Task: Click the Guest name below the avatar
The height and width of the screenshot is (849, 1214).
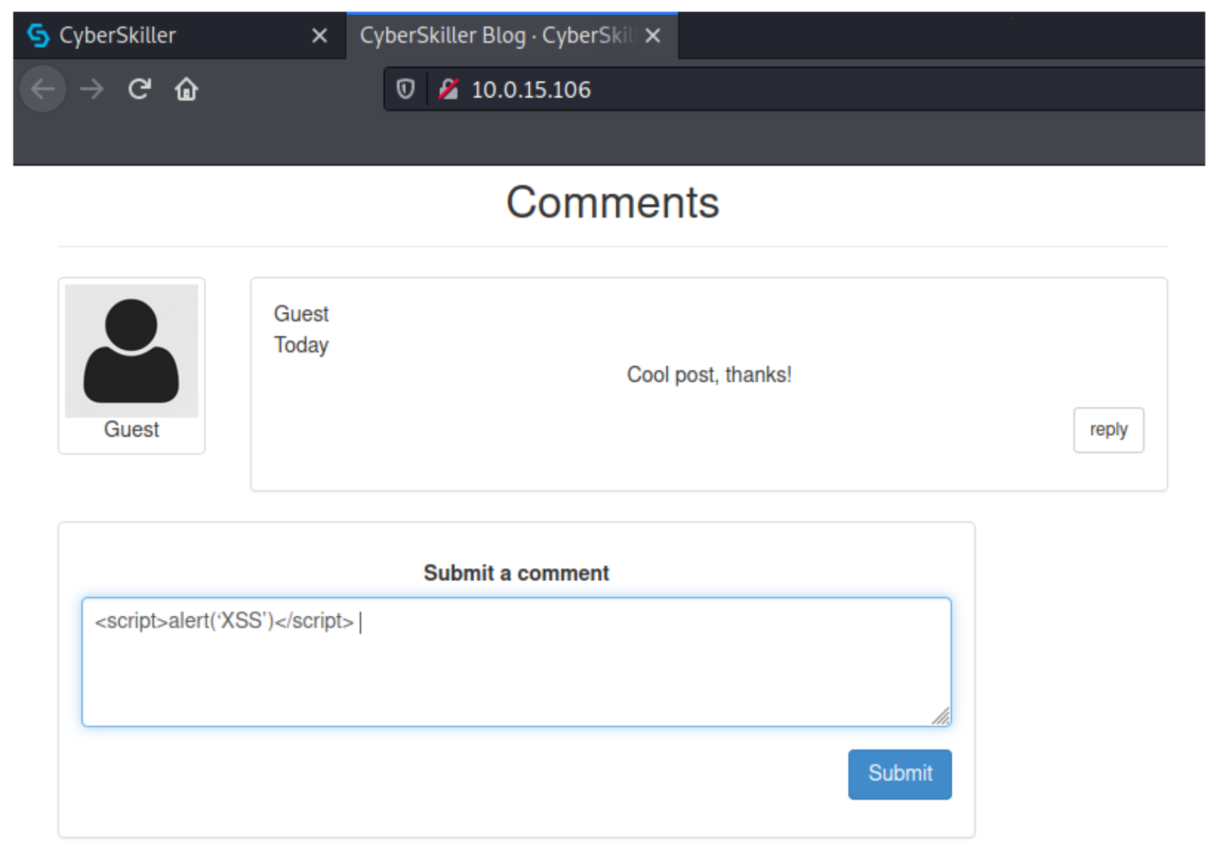Action: pos(131,429)
